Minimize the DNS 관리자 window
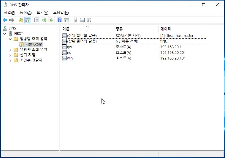This screenshot has width=225, height=158. [190, 5]
